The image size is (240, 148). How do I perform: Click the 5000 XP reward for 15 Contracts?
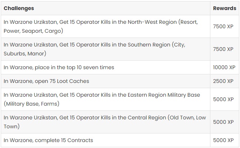[224, 140]
